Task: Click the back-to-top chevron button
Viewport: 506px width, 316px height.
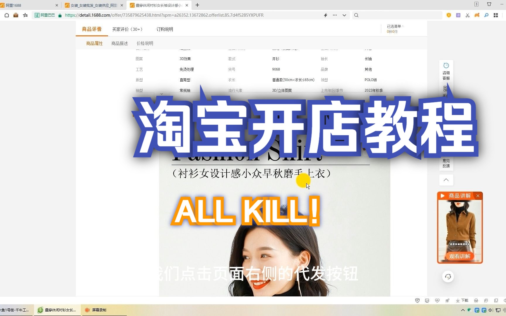Action: [x=446, y=180]
